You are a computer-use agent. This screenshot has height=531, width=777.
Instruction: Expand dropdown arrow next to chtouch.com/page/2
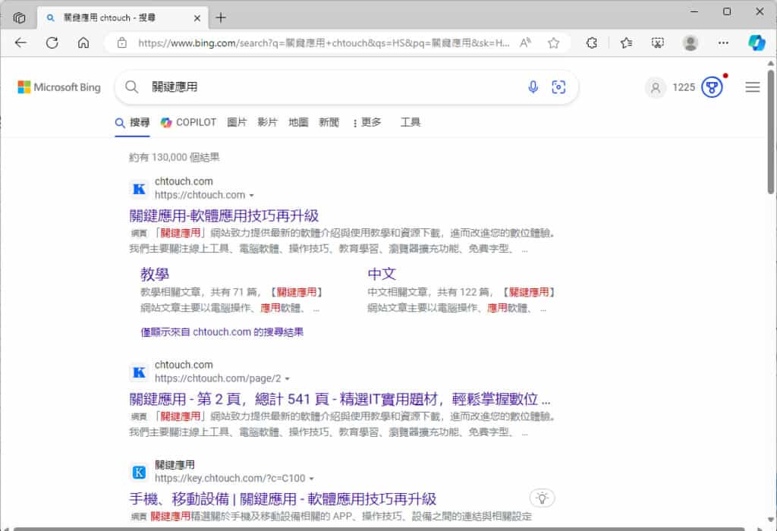(x=288, y=379)
